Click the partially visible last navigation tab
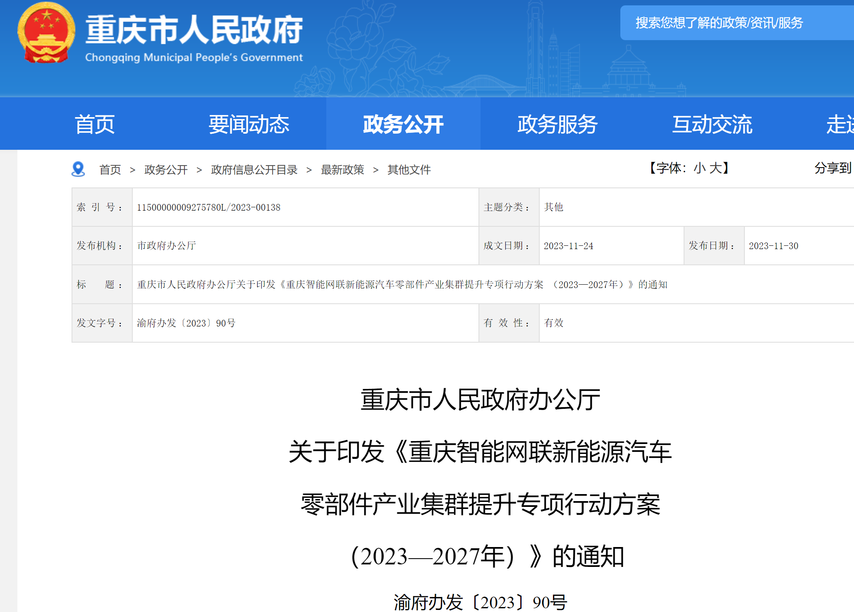 840,124
